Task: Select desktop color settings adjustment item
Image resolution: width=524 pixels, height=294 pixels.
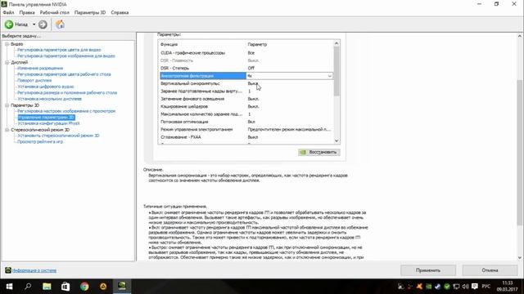Action: [x=64, y=74]
